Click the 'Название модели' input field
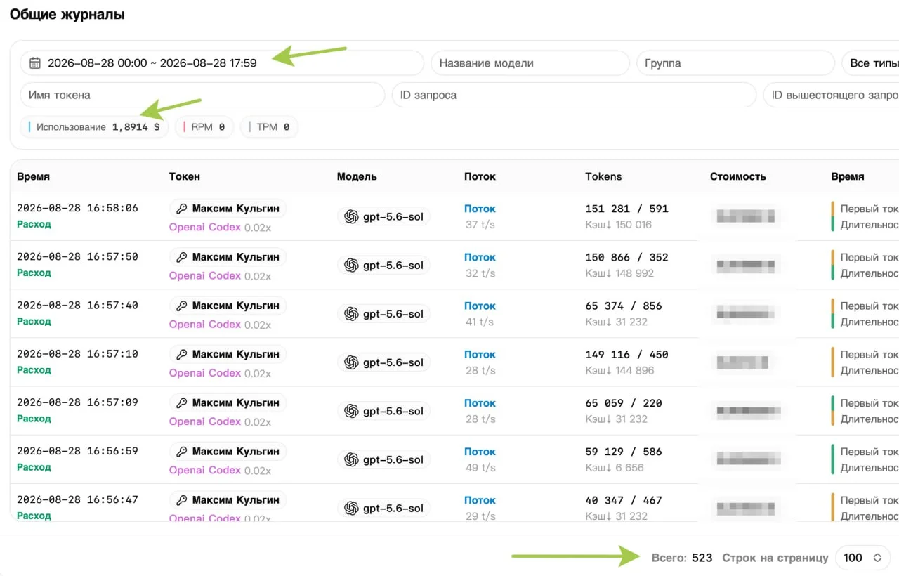This screenshot has width=899, height=576. tap(530, 63)
